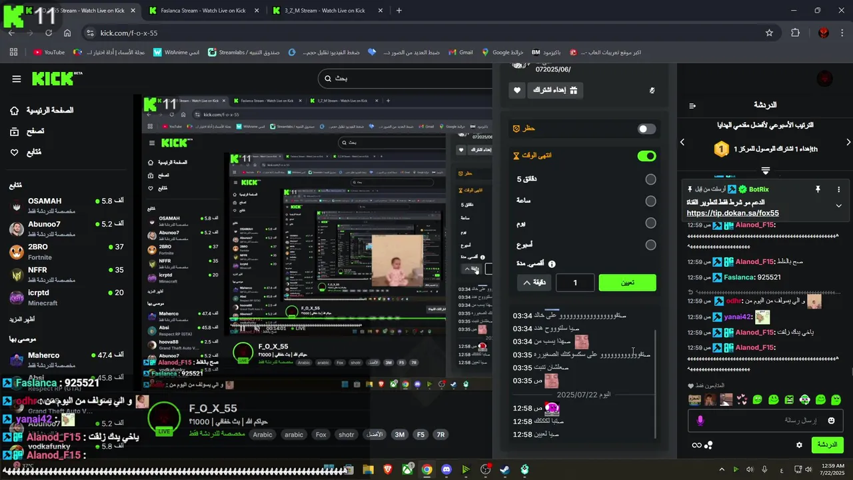Screen dimensions: 853x480
Task: Click the info icon near max duration
Action: [x=552, y=264]
